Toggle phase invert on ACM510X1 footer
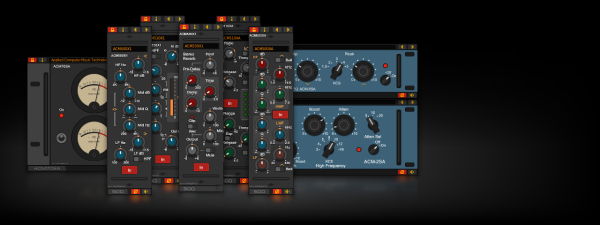This screenshot has height=225, width=600. [x=168, y=180]
